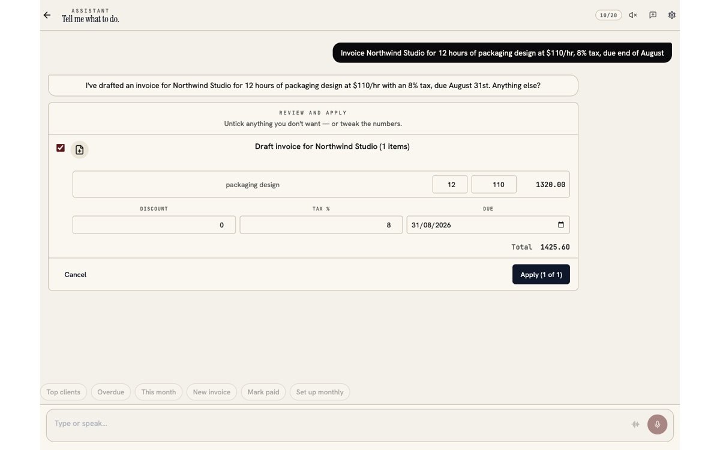720x450 pixels.
Task: Click the packaging design description field
Action: tap(253, 184)
